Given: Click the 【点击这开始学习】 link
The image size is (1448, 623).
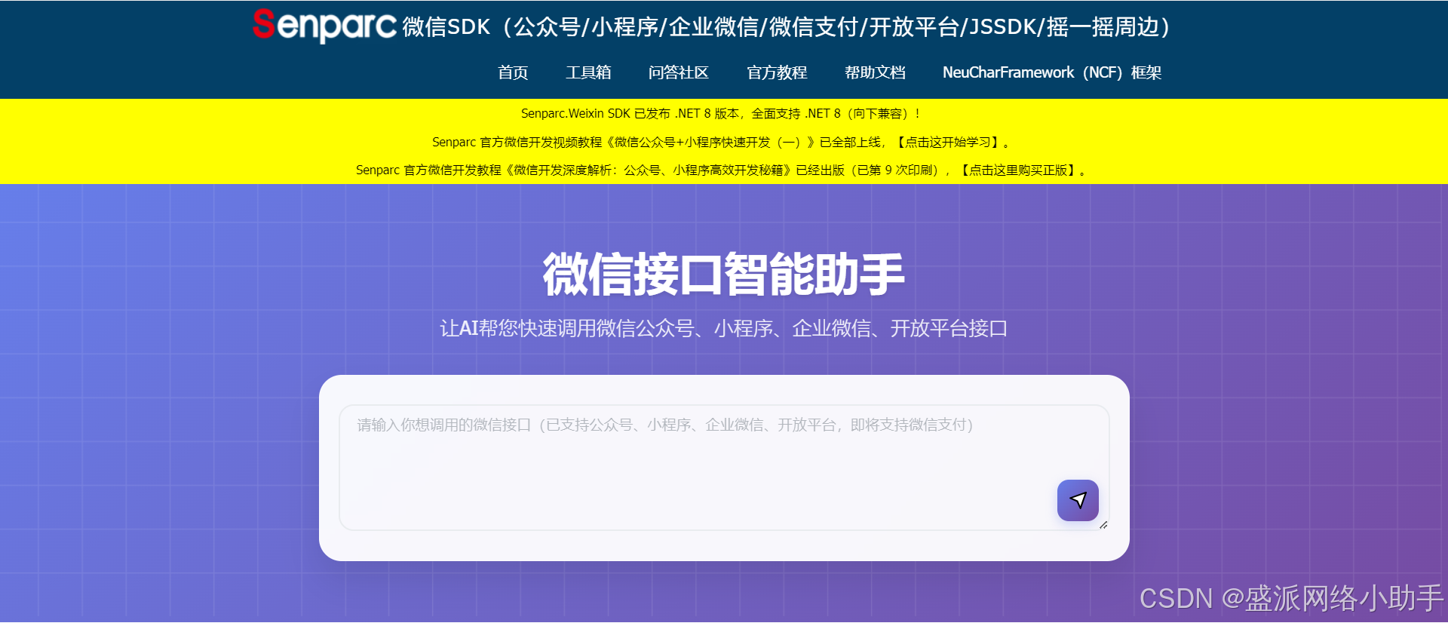Looking at the screenshot, I should click(x=948, y=142).
